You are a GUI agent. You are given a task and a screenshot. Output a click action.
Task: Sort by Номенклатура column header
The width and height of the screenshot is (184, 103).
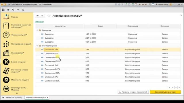[60, 26]
